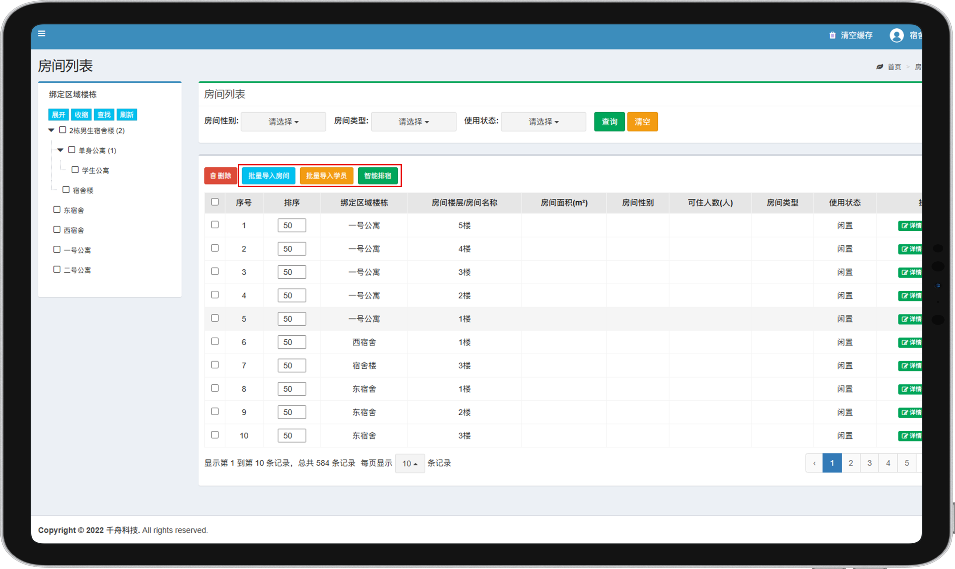The width and height of the screenshot is (955, 569).
Task: Collapse the 2栋男生宿舍楼 tree node
Action: pos(51,131)
